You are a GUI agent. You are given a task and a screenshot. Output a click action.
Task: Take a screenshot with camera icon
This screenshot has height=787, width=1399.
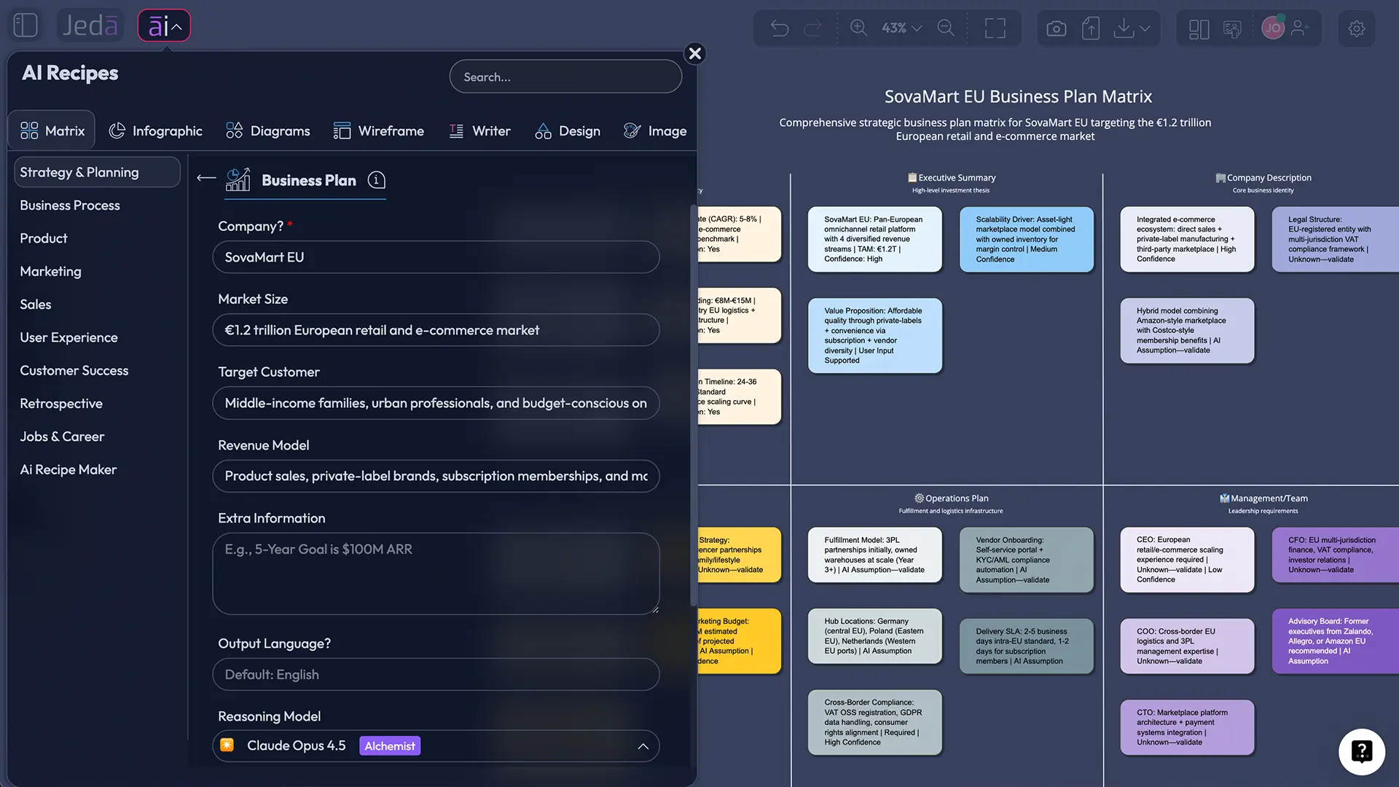point(1056,28)
